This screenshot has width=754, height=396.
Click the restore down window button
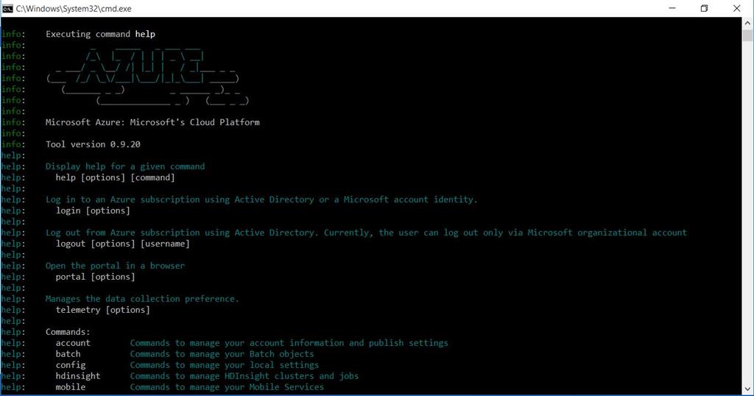click(x=704, y=8)
